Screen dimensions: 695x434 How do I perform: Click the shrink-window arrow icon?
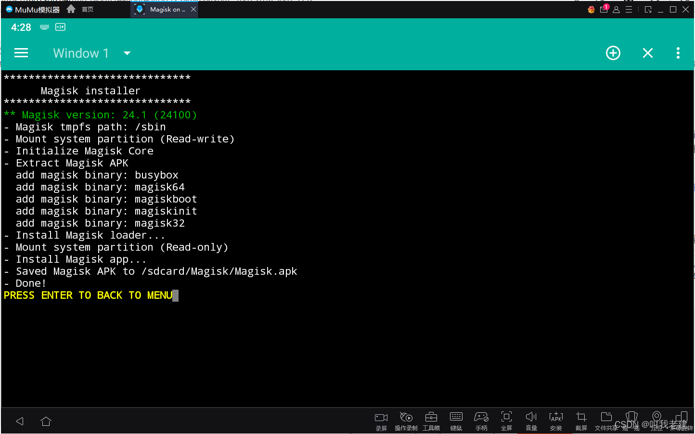(648, 9)
